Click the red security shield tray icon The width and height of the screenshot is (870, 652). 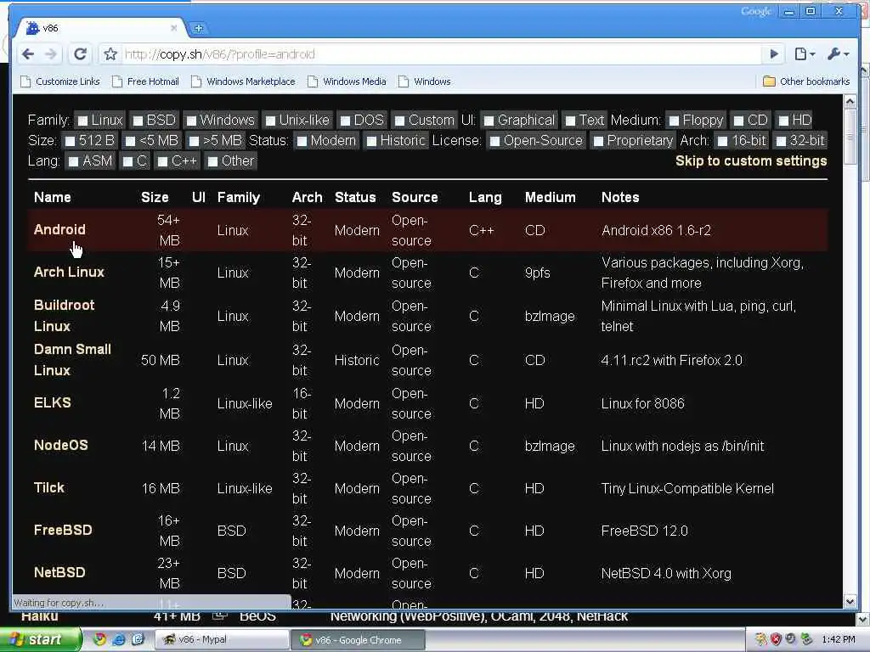point(775,639)
